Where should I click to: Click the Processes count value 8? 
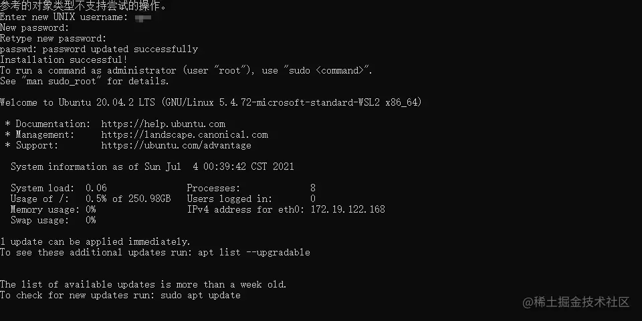click(313, 188)
